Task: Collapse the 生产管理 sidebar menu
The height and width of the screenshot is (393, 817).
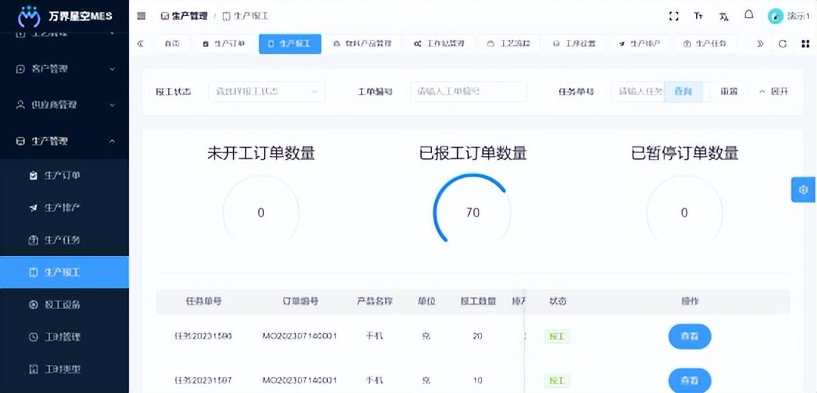Action: [x=64, y=141]
